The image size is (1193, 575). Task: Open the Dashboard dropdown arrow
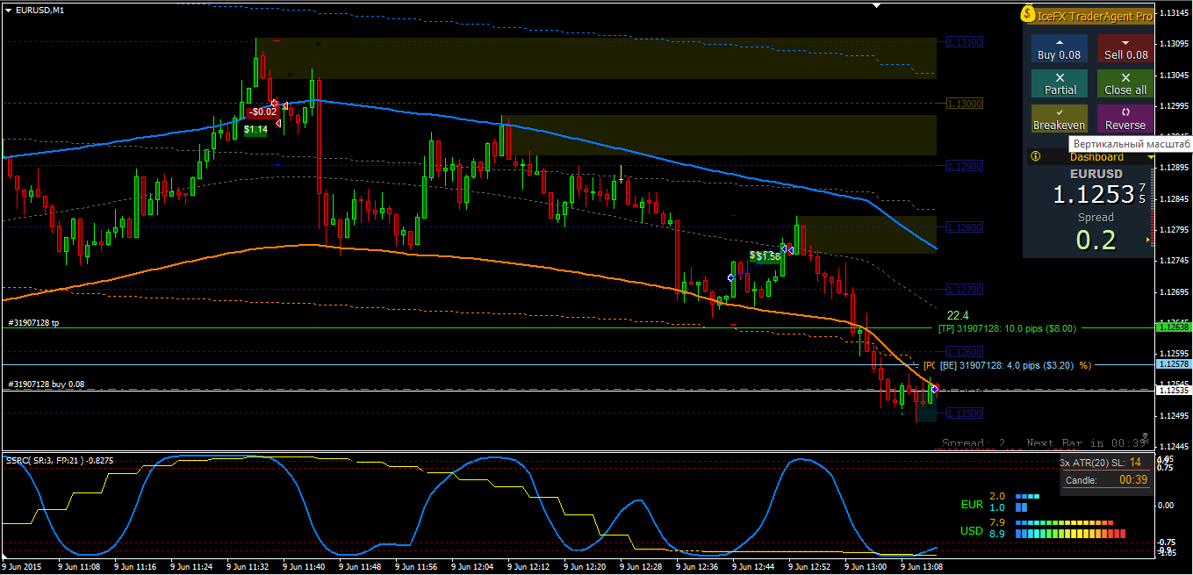[1151, 157]
